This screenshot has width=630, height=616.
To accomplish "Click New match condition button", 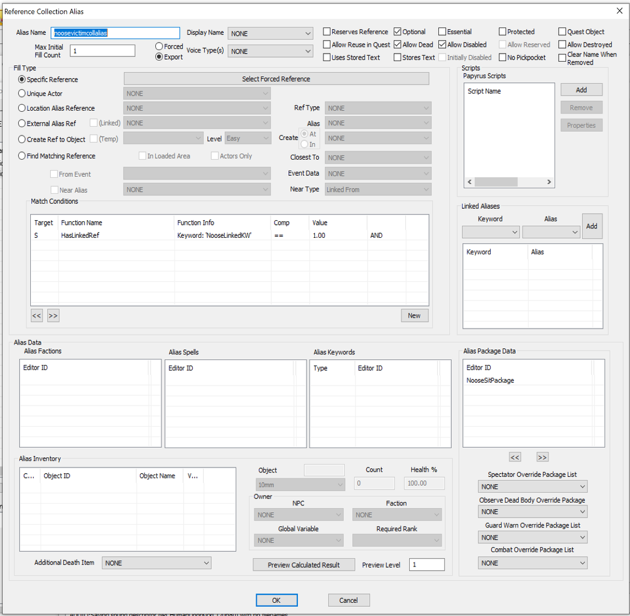I will [414, 315].
